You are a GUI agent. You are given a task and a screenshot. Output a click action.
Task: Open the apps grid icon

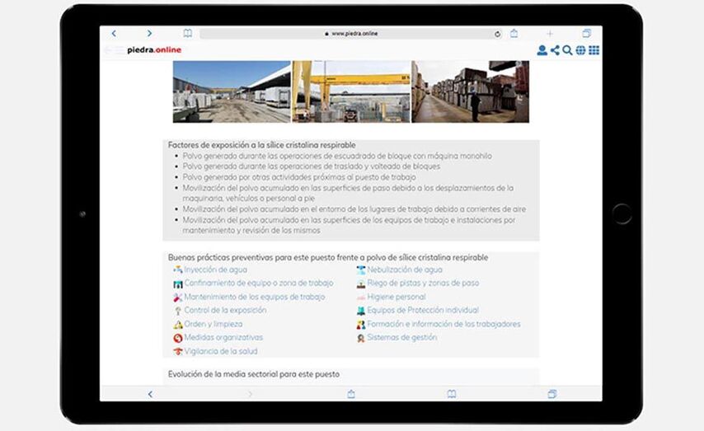pos(594,50)
